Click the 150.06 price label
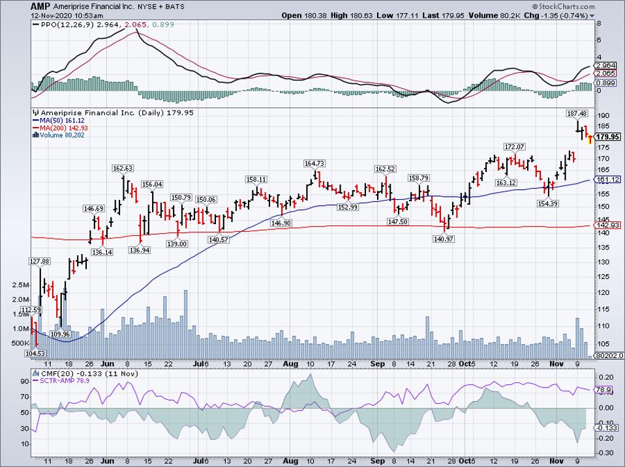This screenshot has height=467, width=625. (x=206, y=199)
